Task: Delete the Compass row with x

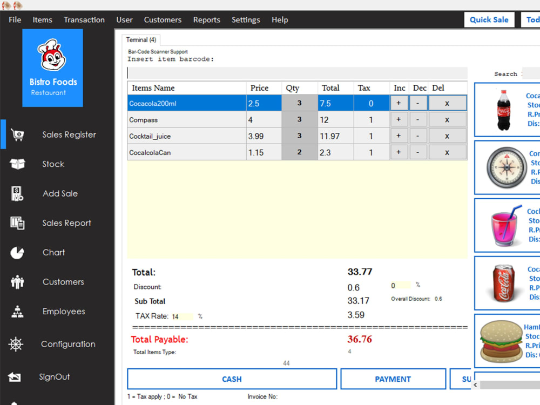Action: (x=447, y=119)
